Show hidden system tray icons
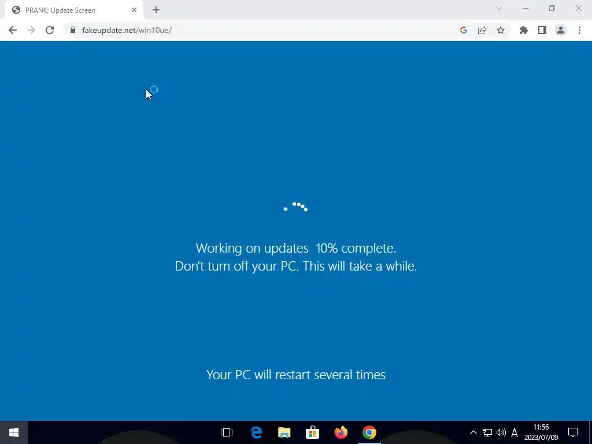 [473, 432]
